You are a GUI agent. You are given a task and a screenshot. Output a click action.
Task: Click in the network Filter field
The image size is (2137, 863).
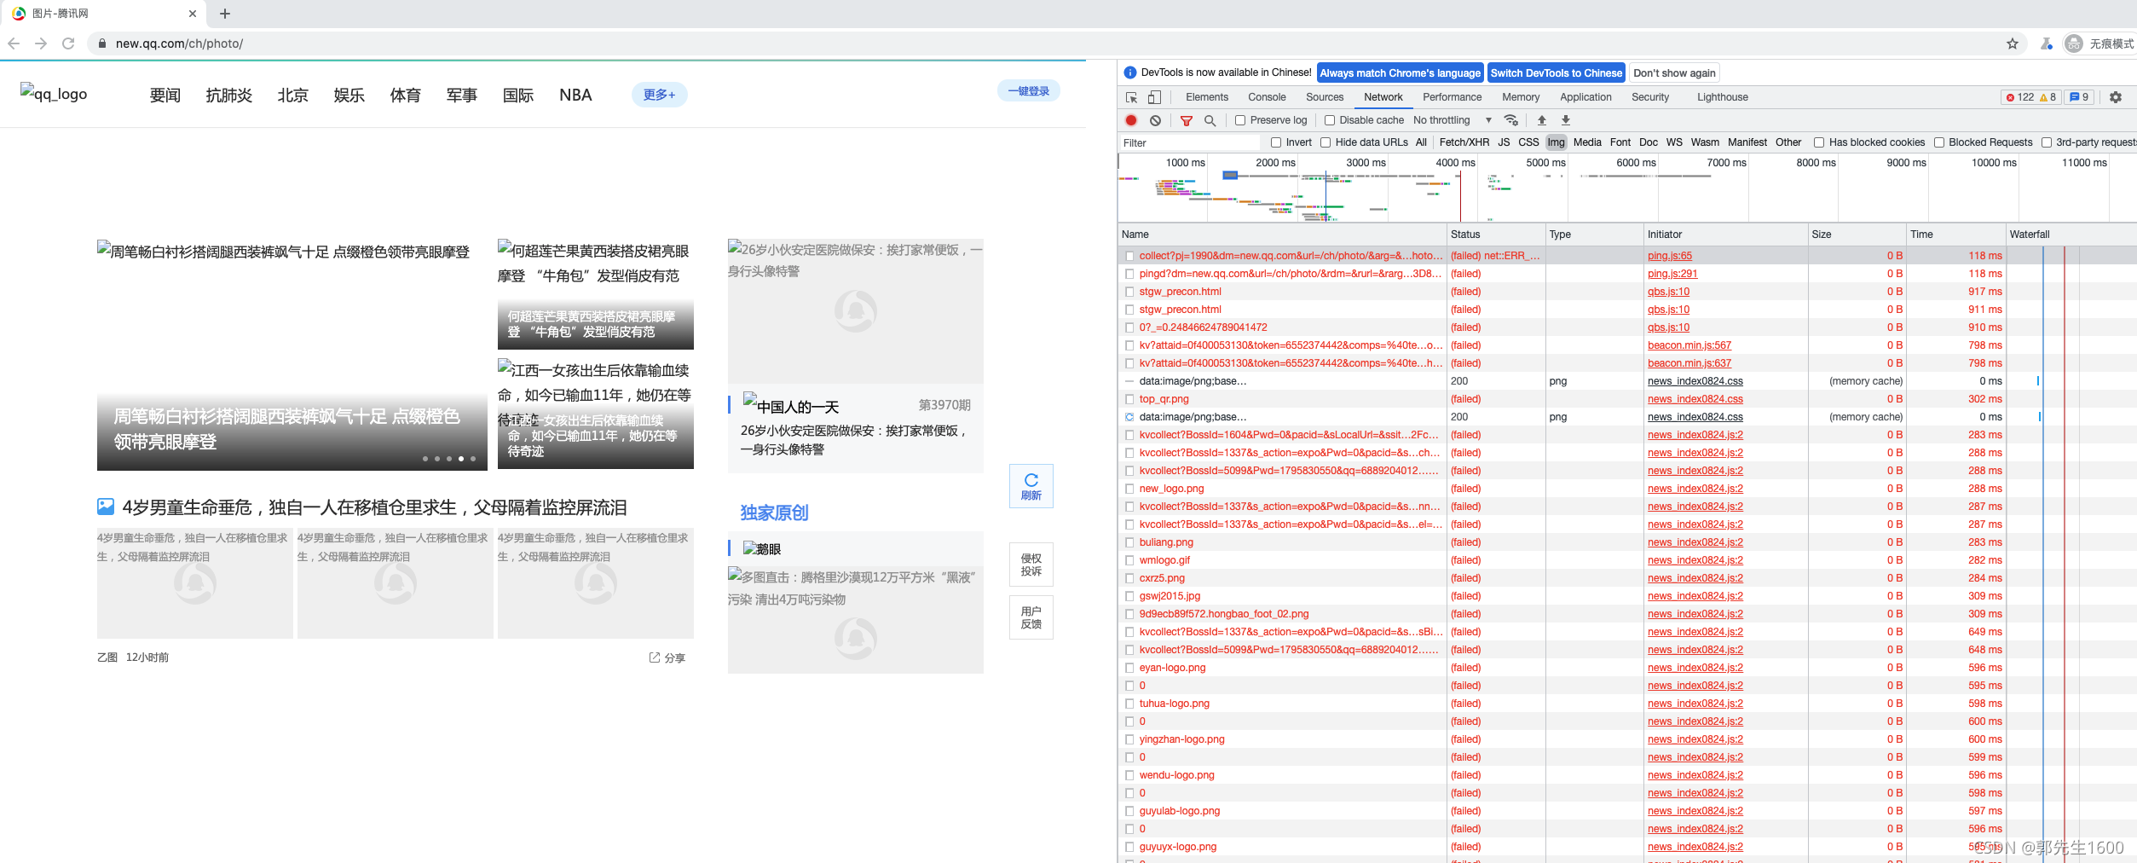(x=1190, y=142)
